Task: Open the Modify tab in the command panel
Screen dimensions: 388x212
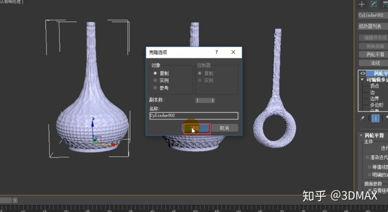Action: [x=373, y=4]
